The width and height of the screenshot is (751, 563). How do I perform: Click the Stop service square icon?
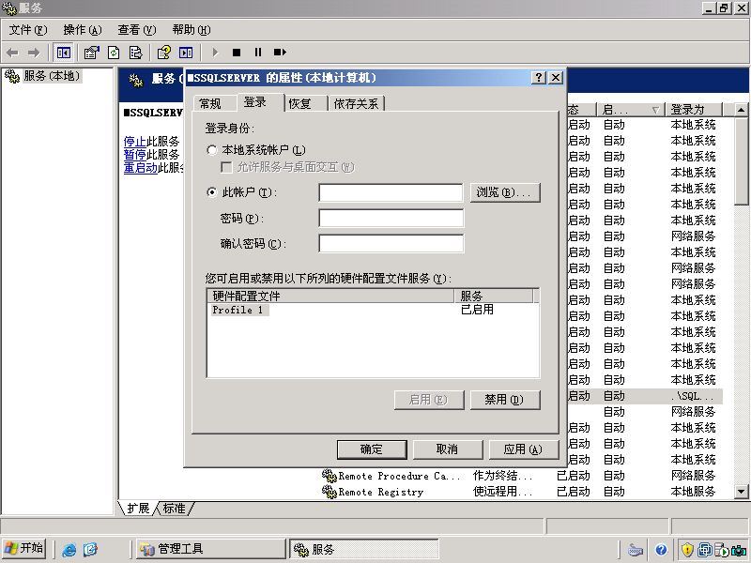coord(237,53)
